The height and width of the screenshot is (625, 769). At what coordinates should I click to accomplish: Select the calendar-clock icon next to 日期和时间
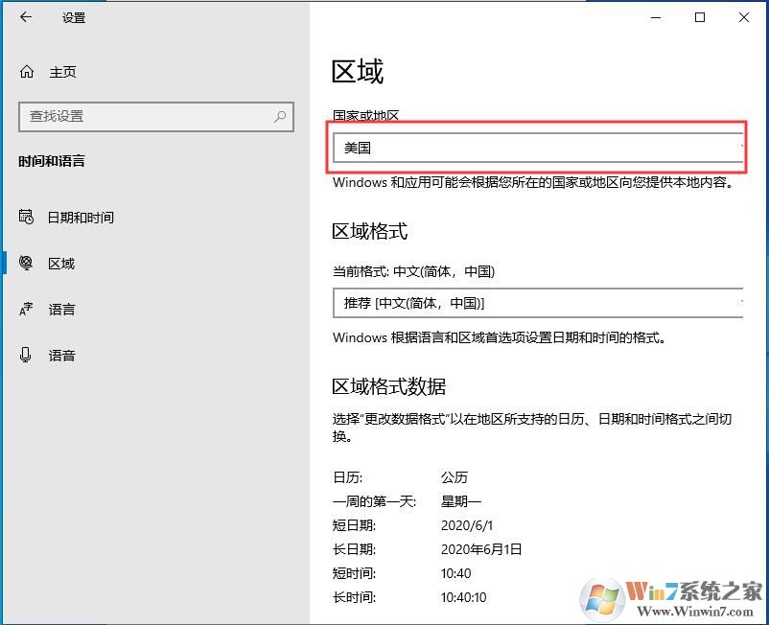pos(26,218)
